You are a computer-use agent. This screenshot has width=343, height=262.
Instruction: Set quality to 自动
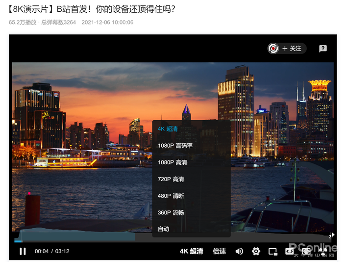163,229
